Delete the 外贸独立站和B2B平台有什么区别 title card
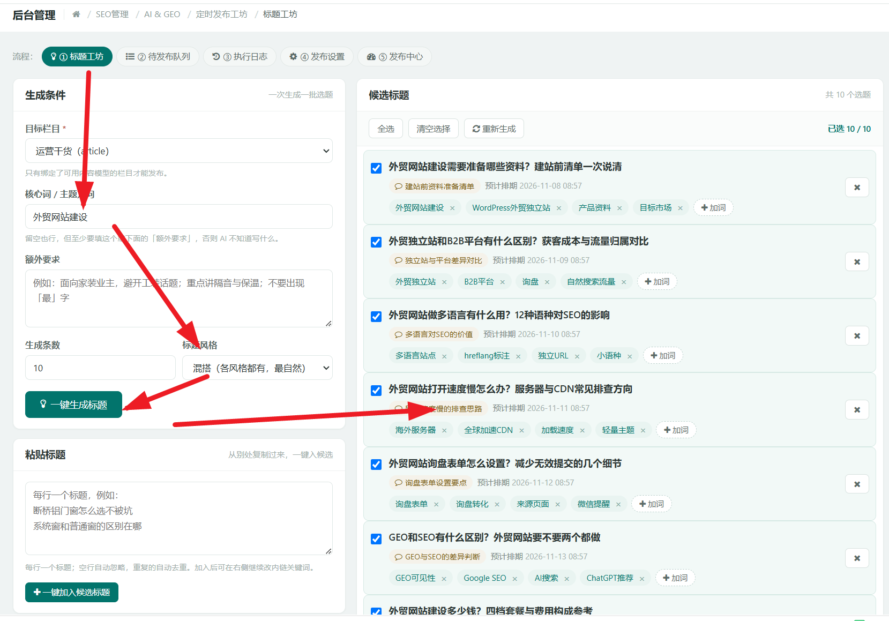This screenshot has height=621, width=889. coord(857,262)
